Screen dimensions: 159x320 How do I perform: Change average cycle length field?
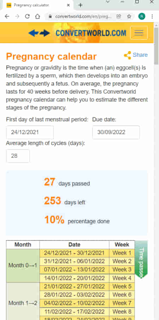tap(18, 156)
